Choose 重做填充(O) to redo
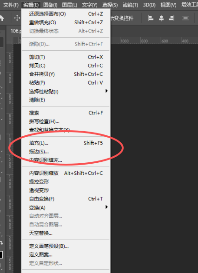The width and height of the screenshot is (198, 273). click(66, 22)
